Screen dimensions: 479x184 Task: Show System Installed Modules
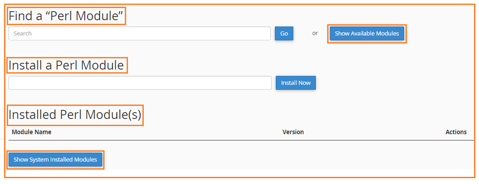pos(55,160)
